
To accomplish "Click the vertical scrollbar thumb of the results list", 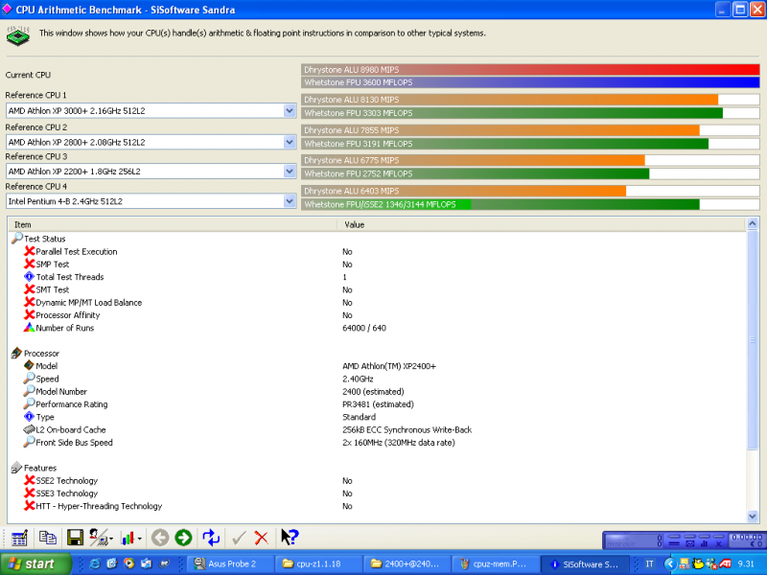I will (753, 340).
